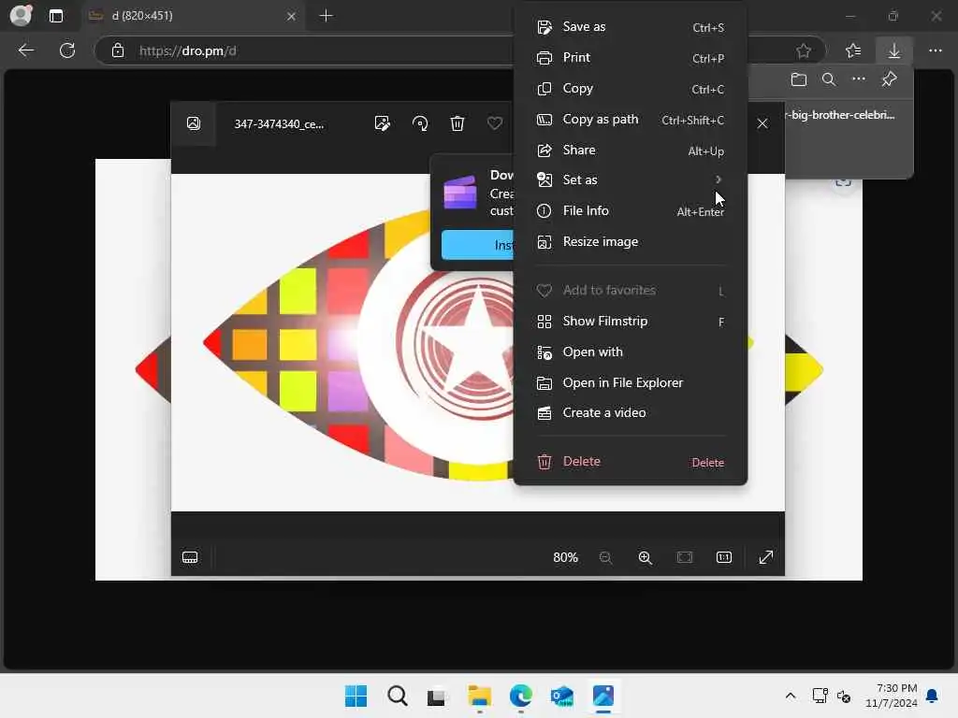
Task: Click the 80% zoom level text
Action: 565,557
